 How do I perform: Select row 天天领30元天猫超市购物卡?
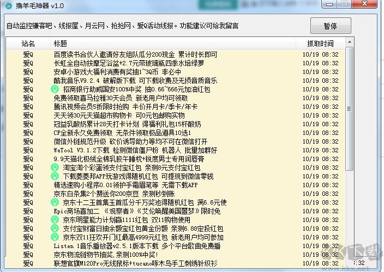click(176, 115)
